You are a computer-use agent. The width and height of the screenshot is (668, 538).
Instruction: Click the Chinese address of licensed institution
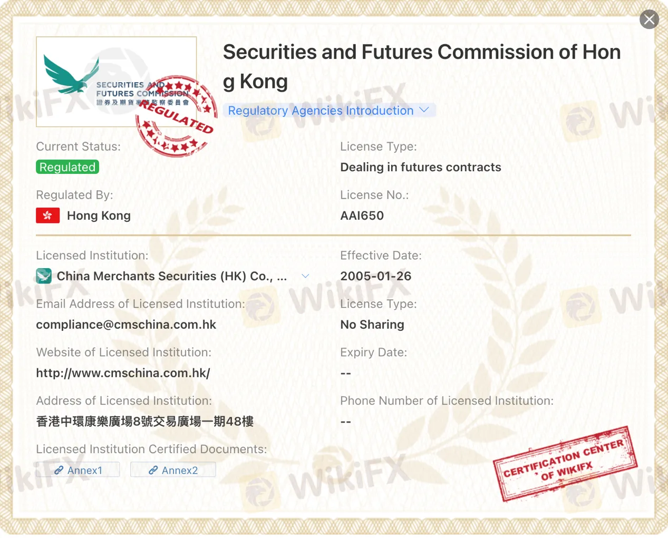click(145, 422)
